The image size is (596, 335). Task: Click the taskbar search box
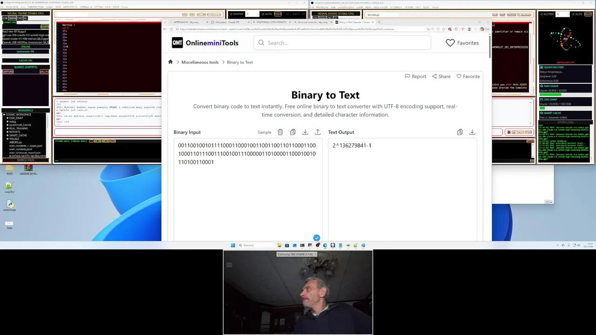click(256, 245)
